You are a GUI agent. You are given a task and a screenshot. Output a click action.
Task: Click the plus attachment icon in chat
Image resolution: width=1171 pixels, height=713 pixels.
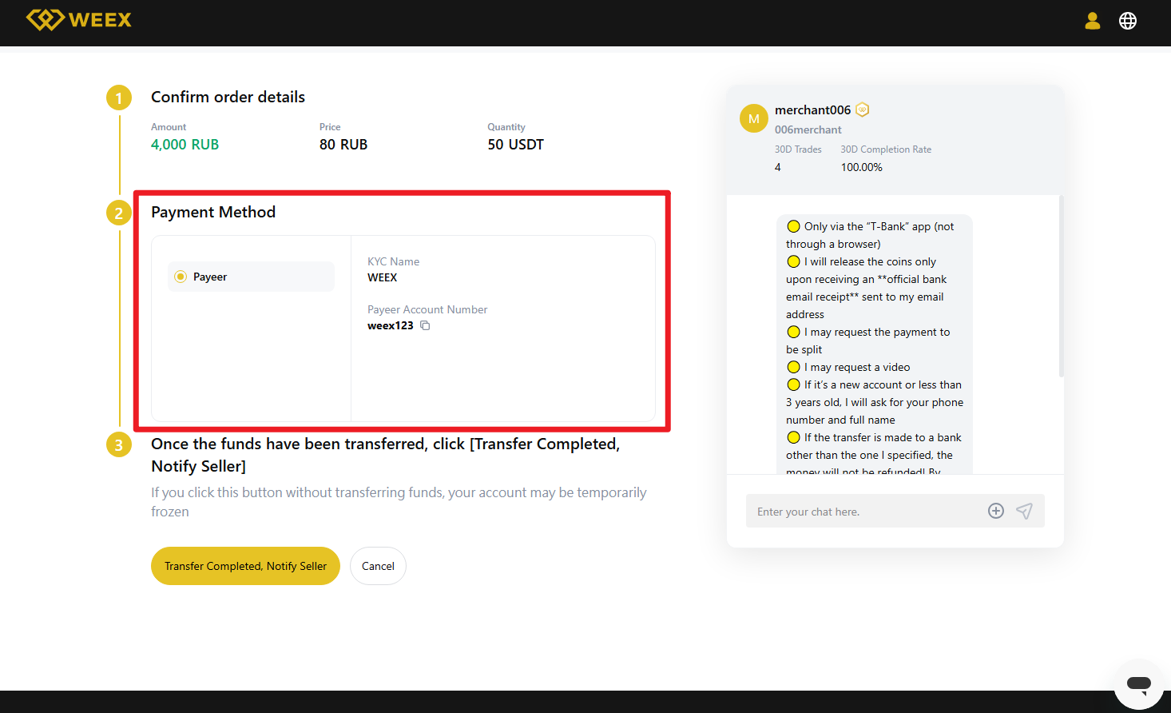[x=995, y=511]
